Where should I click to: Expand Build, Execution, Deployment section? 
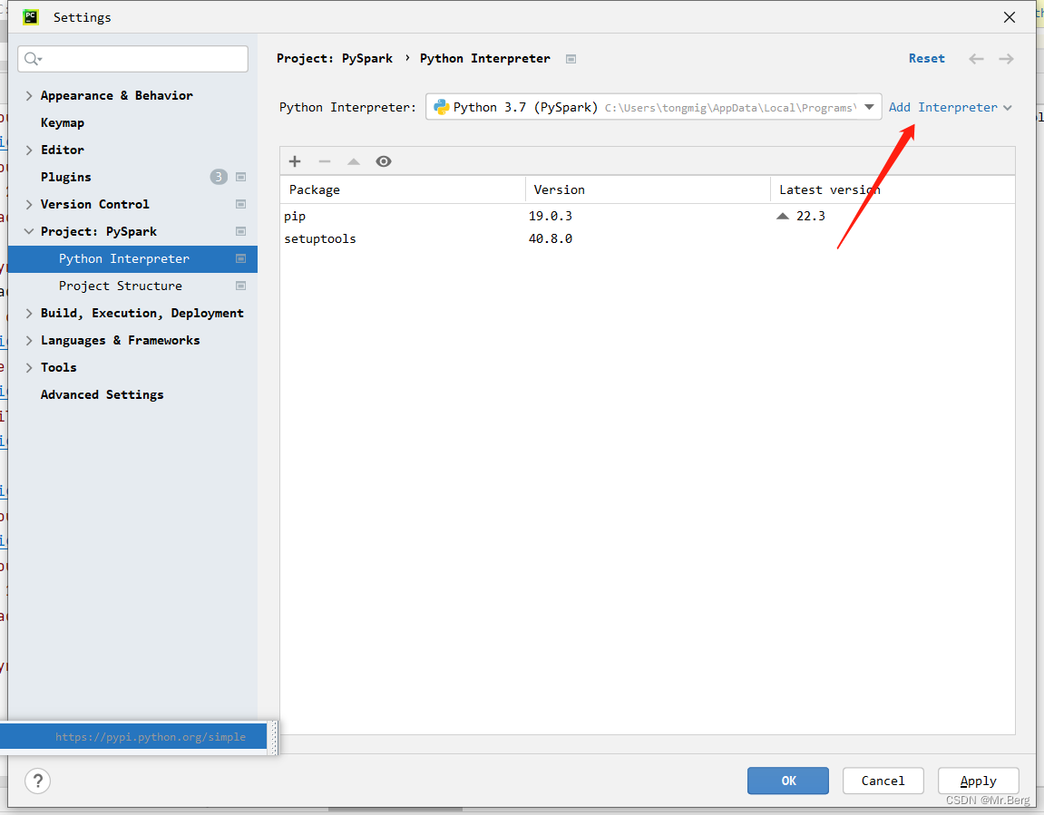pos(29,314)
